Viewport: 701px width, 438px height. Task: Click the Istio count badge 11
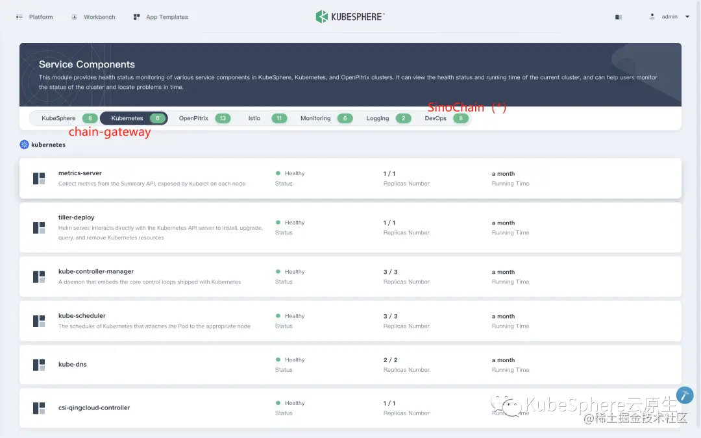279,119
